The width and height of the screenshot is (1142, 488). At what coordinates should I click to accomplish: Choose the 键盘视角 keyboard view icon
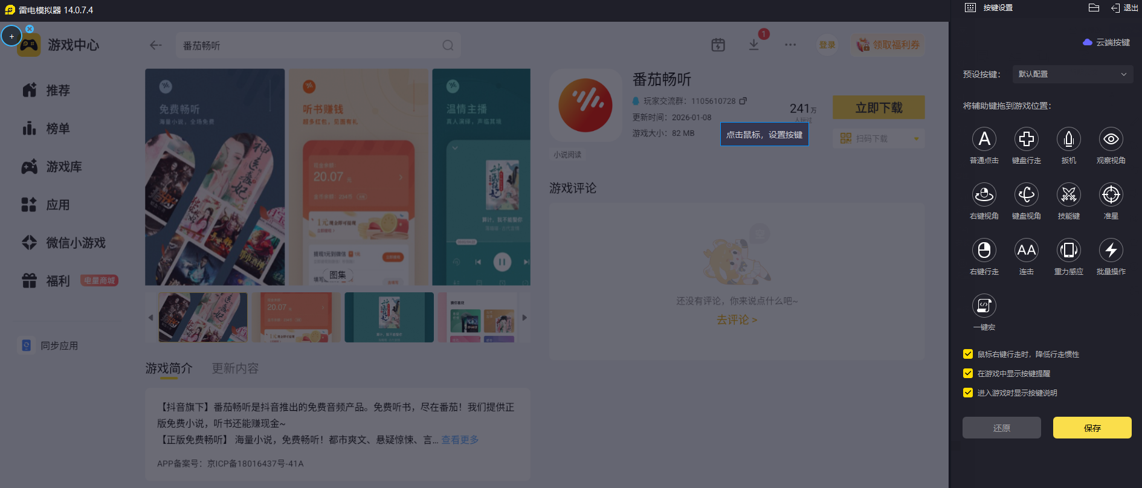1027,194
